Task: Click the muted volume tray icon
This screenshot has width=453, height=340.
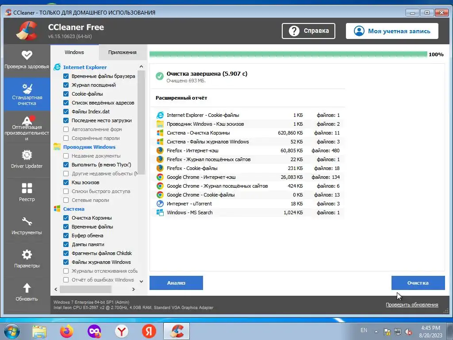Action: tap(408, 332)
